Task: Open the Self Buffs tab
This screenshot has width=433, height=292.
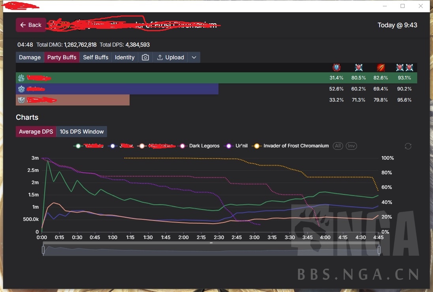Action: 96,57
